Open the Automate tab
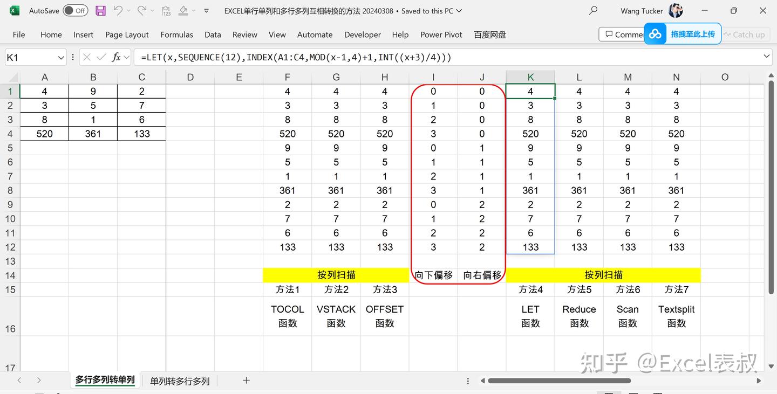The height and width of the screenshot is (394, 777). pyautogui.click(x=315, y=34)
